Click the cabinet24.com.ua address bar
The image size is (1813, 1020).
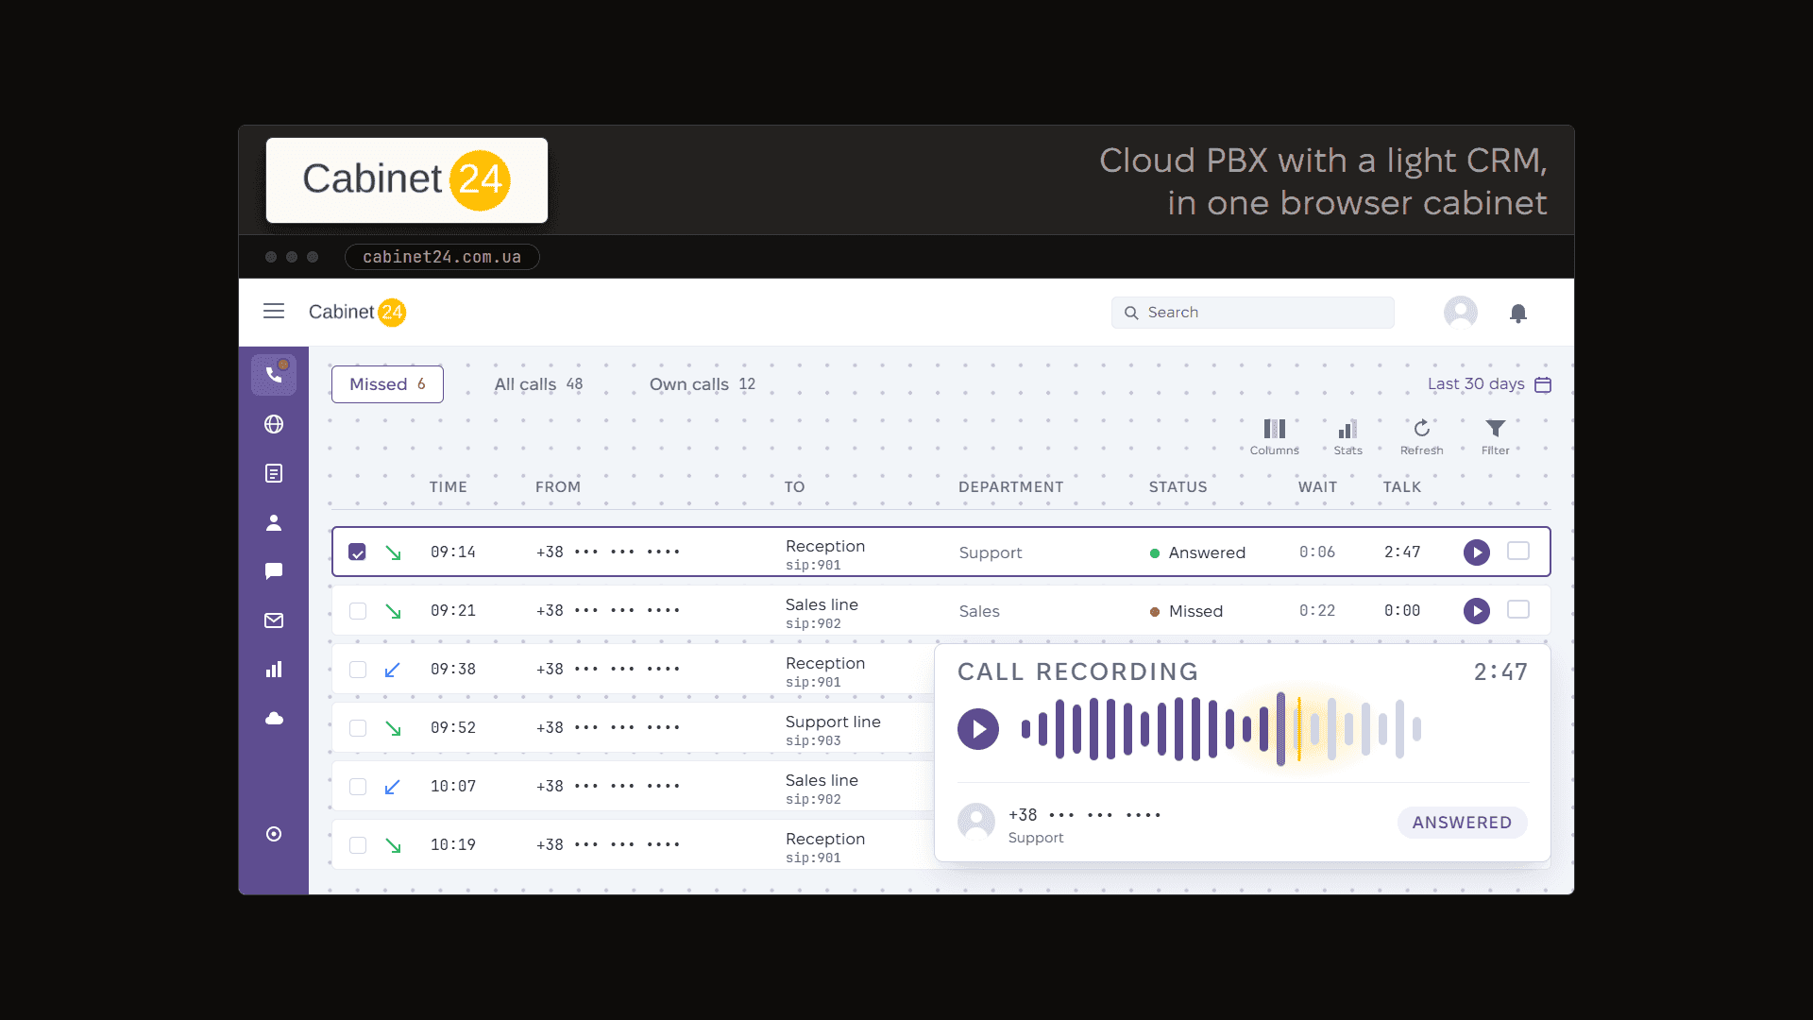point(442,257)
